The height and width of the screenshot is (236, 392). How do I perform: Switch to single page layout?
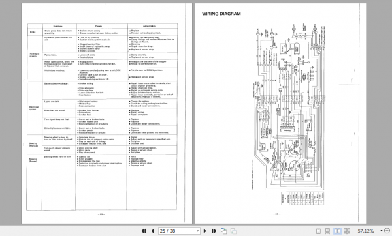(x=318, y=231)
